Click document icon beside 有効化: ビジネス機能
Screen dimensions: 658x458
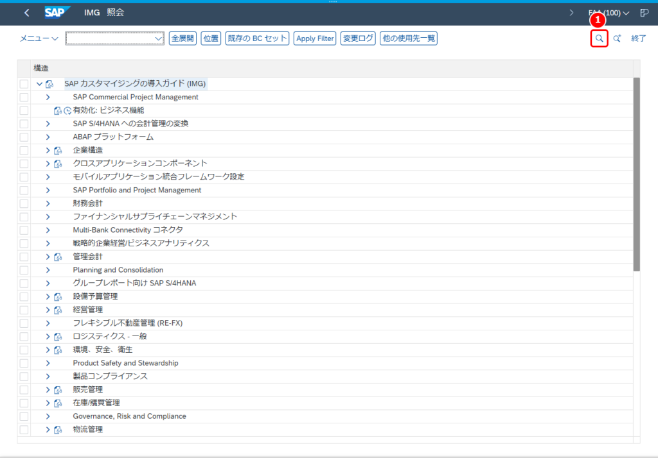point(58,110)
